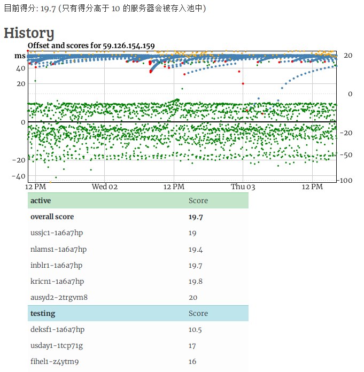This screenshot has height=372, width=364.
Task: Click chart title with IP 59.126.154.159
Action: [91, 46]
